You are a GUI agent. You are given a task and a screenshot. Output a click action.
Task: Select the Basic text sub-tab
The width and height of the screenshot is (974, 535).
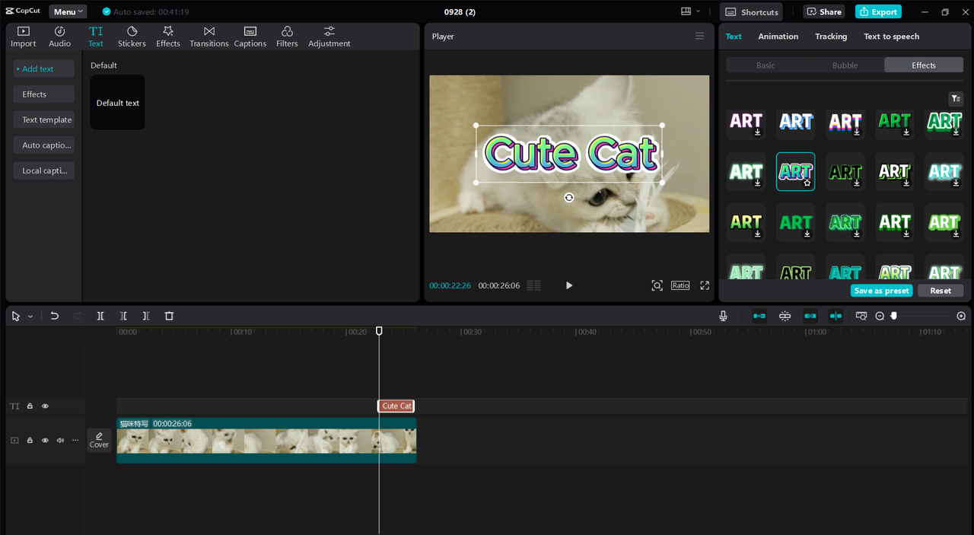766,65
